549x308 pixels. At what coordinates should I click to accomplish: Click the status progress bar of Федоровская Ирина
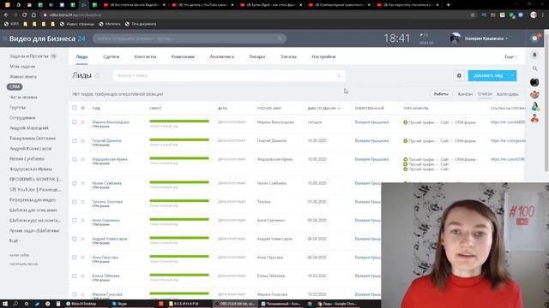pyautogui.click(x=179, y=158)
